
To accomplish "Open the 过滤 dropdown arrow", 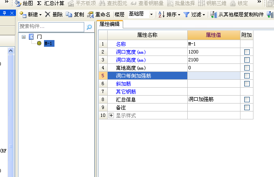I will click(x=204, y=15).
